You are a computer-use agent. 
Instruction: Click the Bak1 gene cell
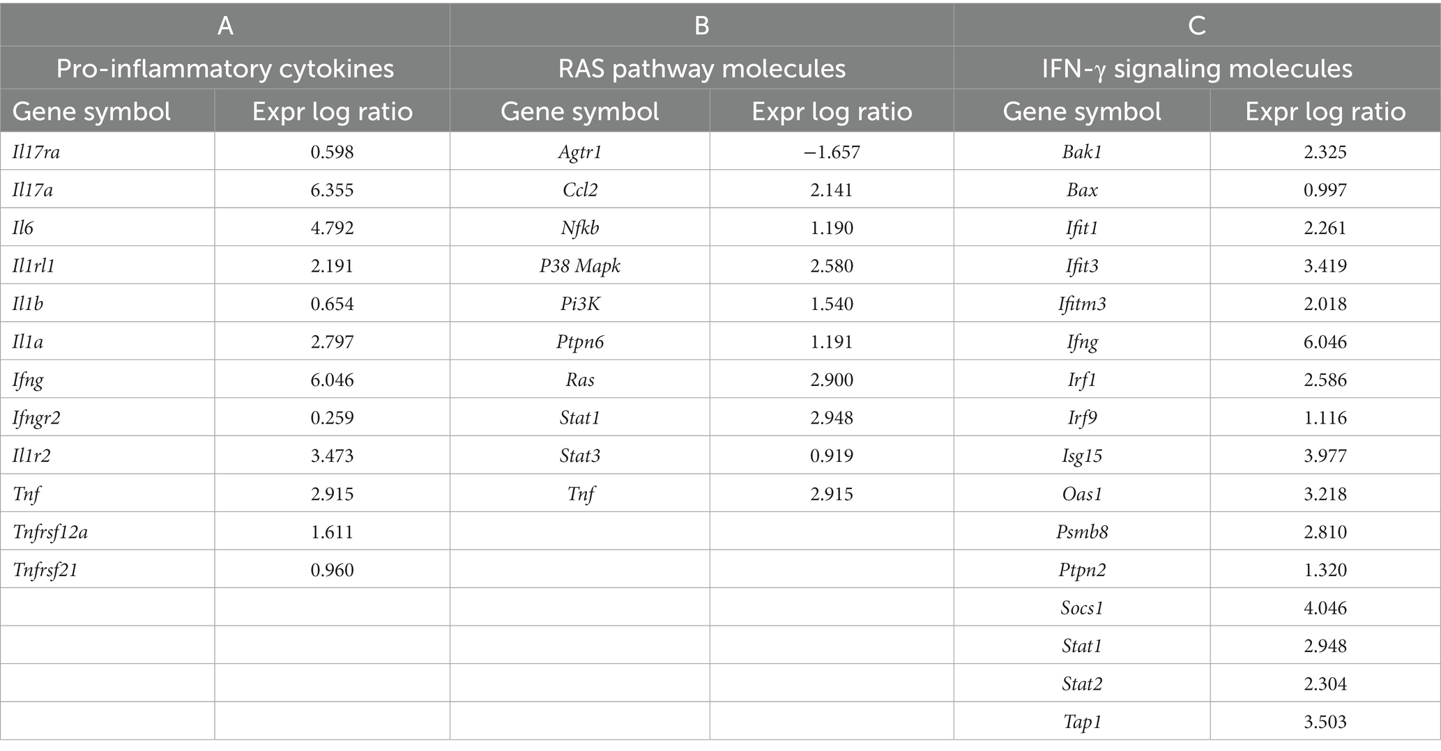[x=1082, y=152]
